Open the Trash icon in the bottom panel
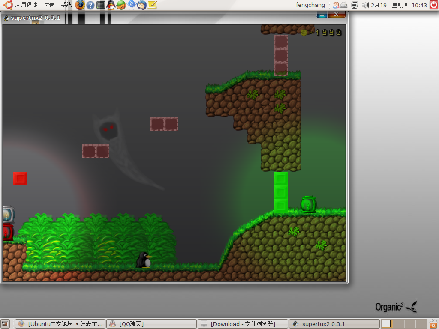The image size is (439, 329). 433,324
